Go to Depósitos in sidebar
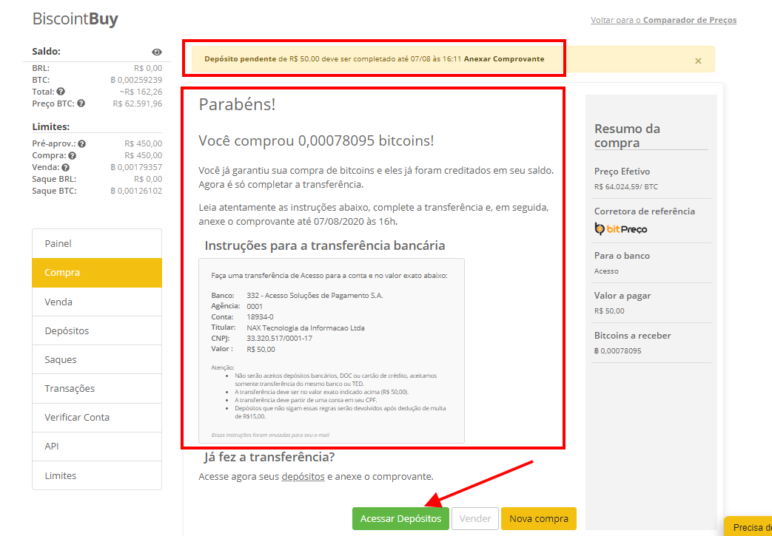 click(97, 330)
